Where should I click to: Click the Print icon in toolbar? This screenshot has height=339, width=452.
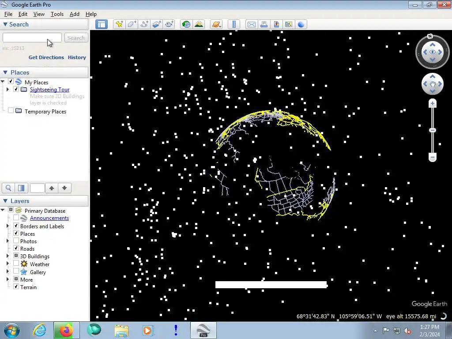264,25
